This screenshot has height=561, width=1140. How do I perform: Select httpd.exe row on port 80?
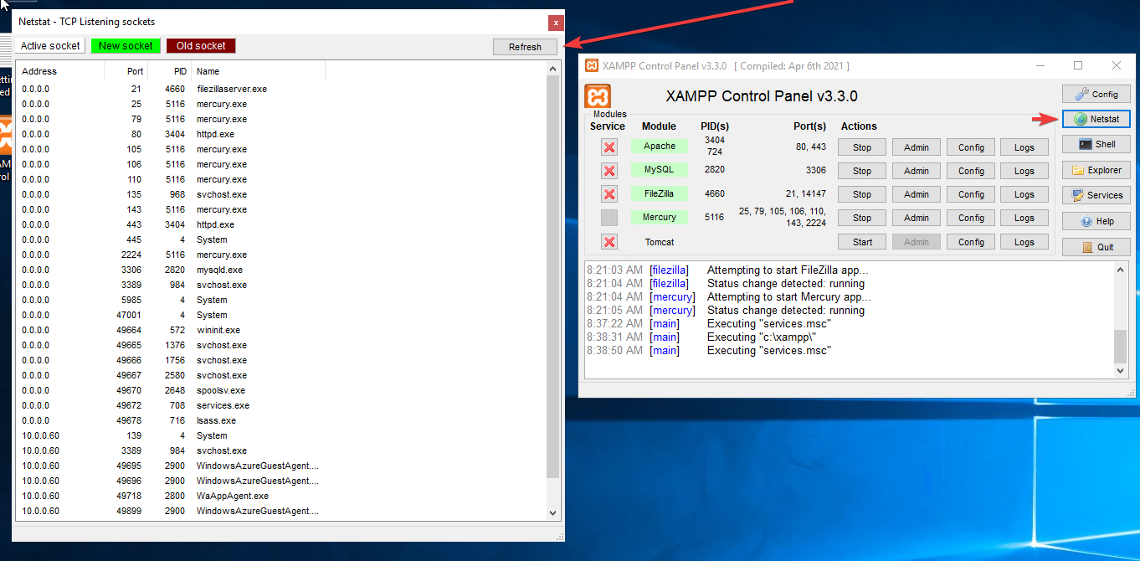tap(172, 134)
